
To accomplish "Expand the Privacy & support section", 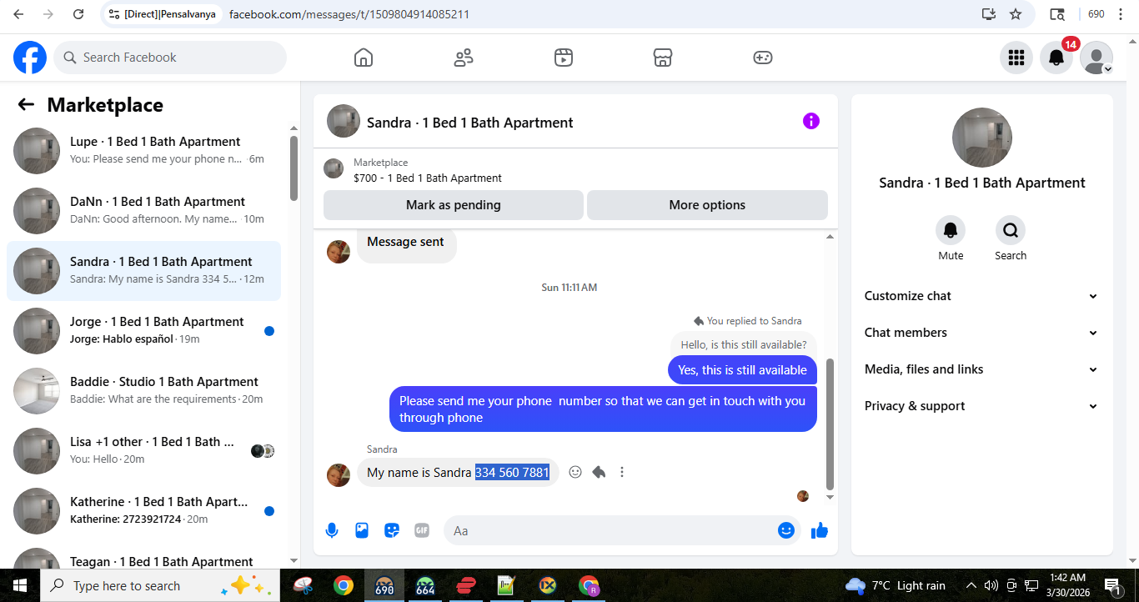I will 981,406.
